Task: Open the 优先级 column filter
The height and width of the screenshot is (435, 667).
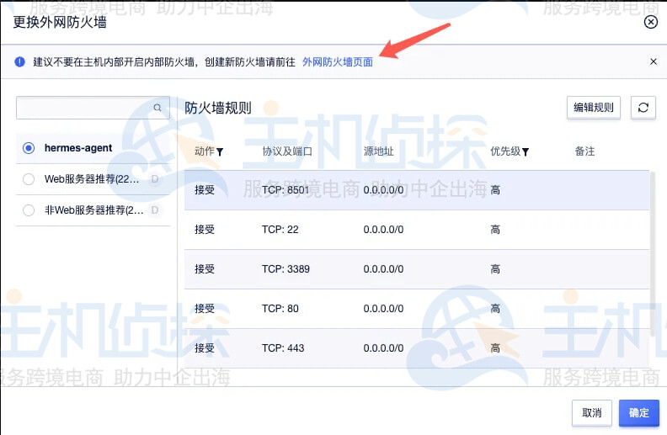Action: tap(526, 152)
